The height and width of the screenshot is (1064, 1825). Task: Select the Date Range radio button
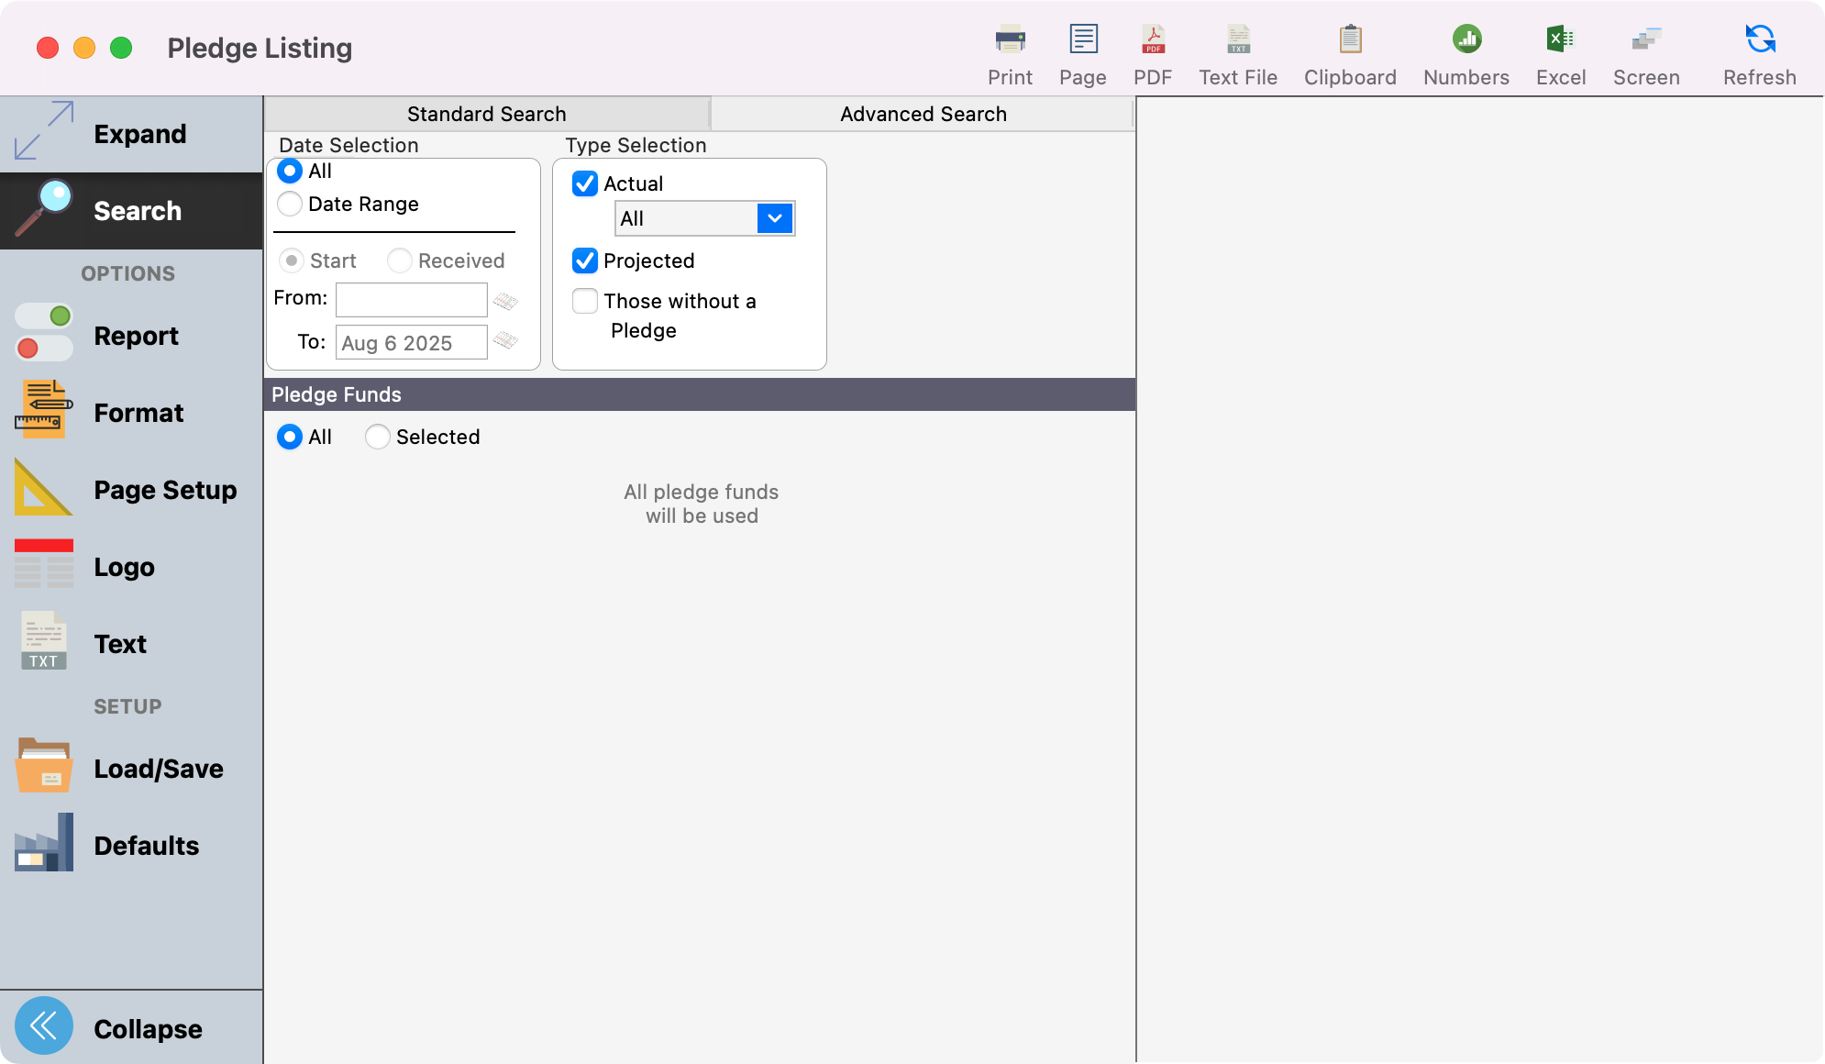point(290,204)
